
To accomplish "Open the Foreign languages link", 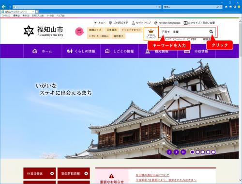I will tap(167, 23).
